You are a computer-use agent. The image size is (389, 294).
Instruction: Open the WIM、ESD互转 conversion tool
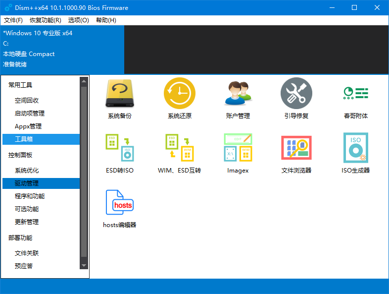click(179, 148)
